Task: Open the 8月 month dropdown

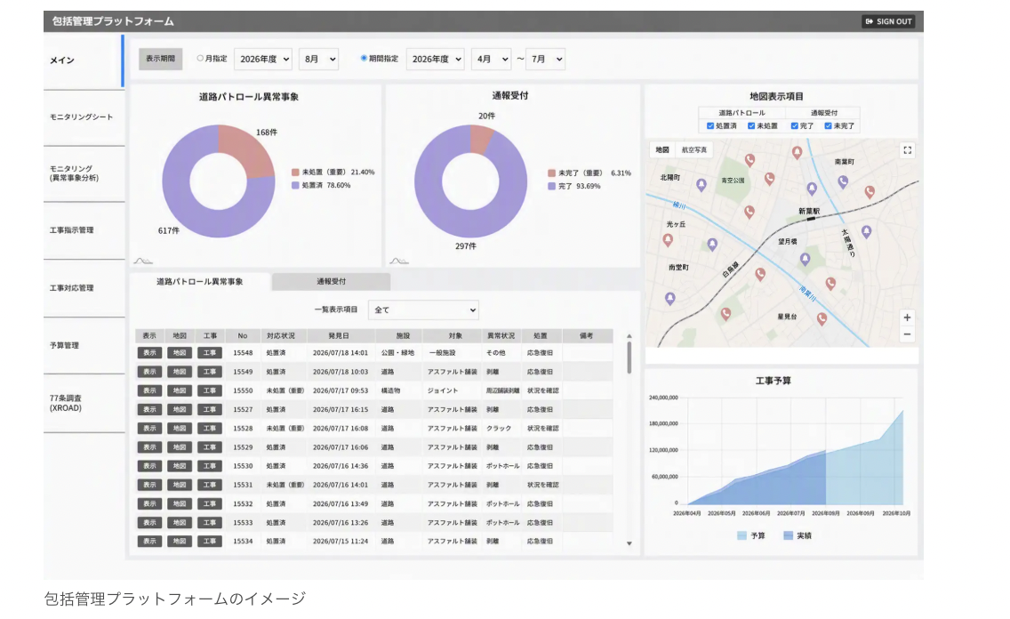Action: point(319,60)
